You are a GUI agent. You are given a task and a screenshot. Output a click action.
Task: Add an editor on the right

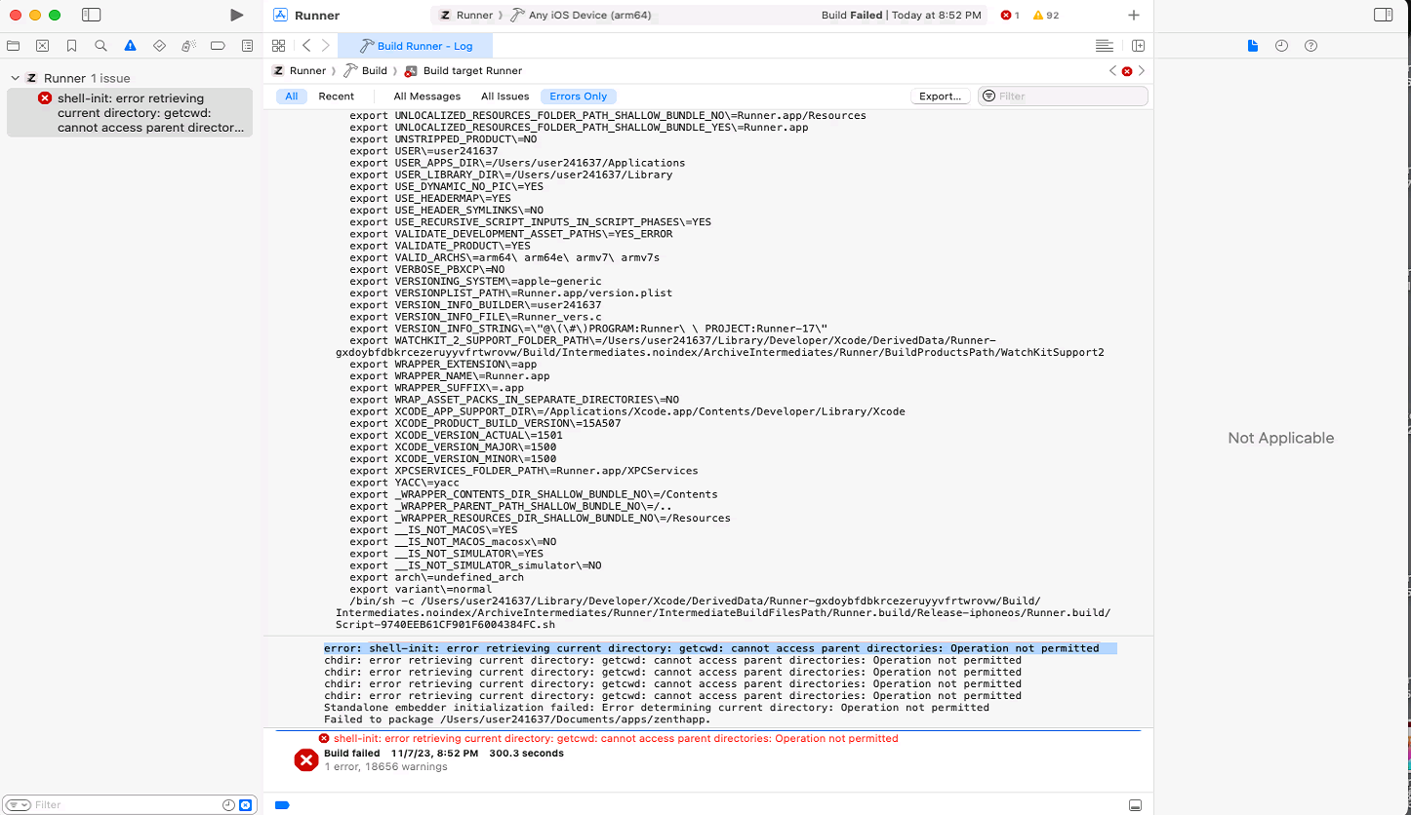tap(1138, 46)
